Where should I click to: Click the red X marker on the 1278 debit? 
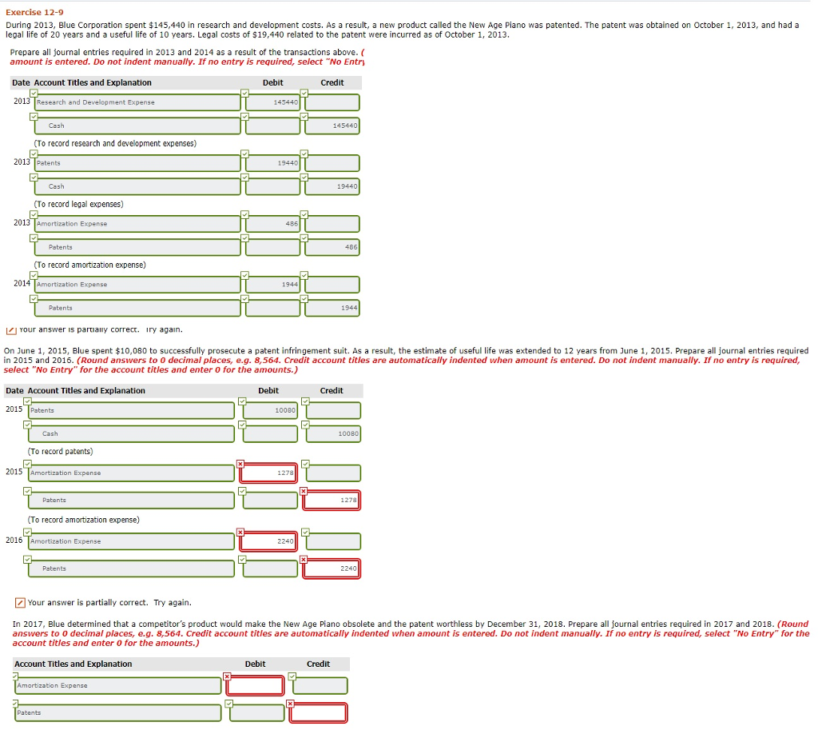pos(240,465)
